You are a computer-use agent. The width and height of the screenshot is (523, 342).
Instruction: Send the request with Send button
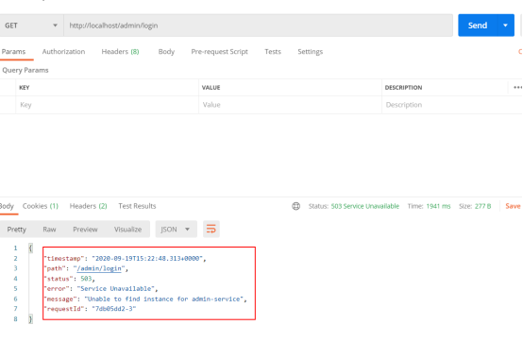478,26
